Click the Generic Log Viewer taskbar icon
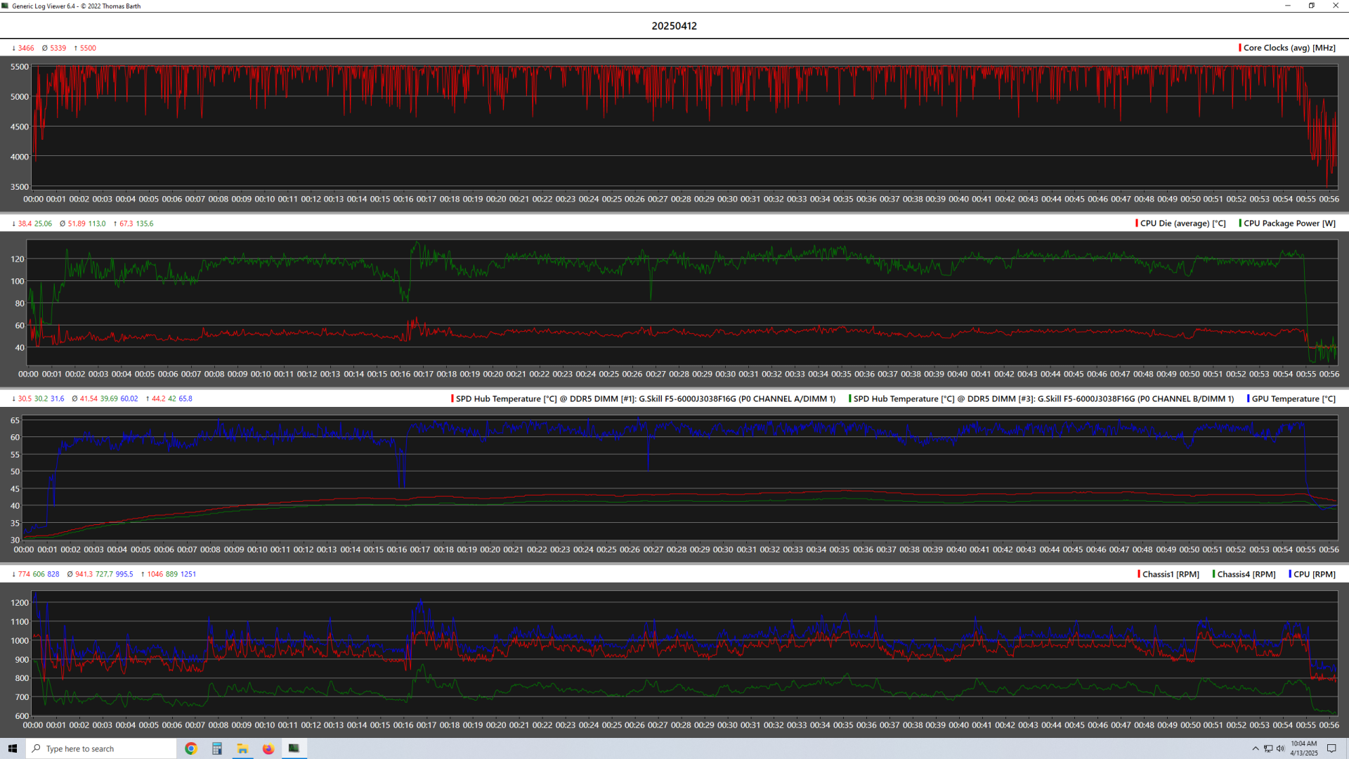1349x759 pixels. tap(294, 748)
